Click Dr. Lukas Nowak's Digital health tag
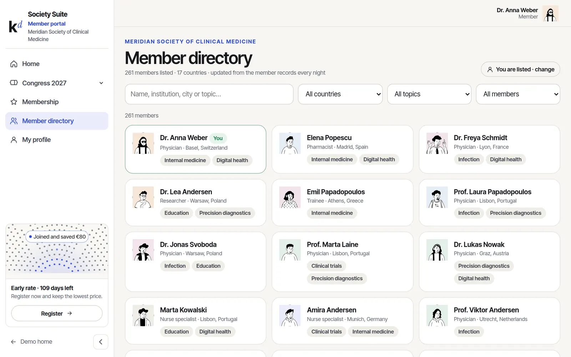This screenshot has height=357, width=571. pos(474,278)
